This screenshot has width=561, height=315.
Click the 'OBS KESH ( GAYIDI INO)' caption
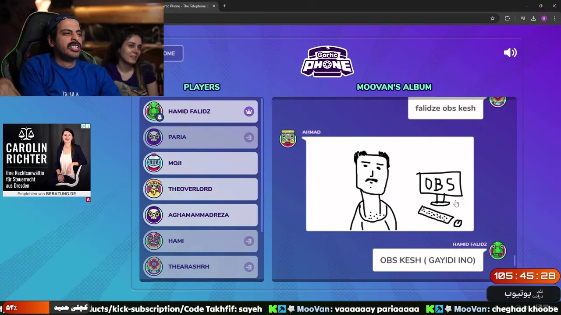click(428, 260)
